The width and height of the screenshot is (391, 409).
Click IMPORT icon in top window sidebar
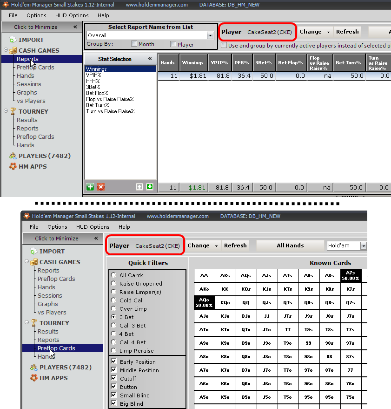13,40
